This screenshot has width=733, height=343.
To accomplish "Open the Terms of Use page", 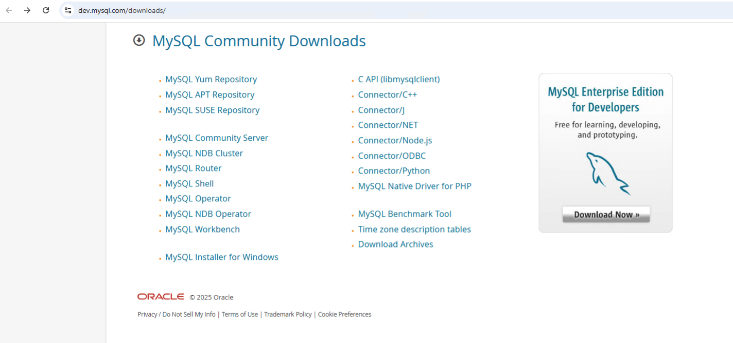I will point(239,314).
